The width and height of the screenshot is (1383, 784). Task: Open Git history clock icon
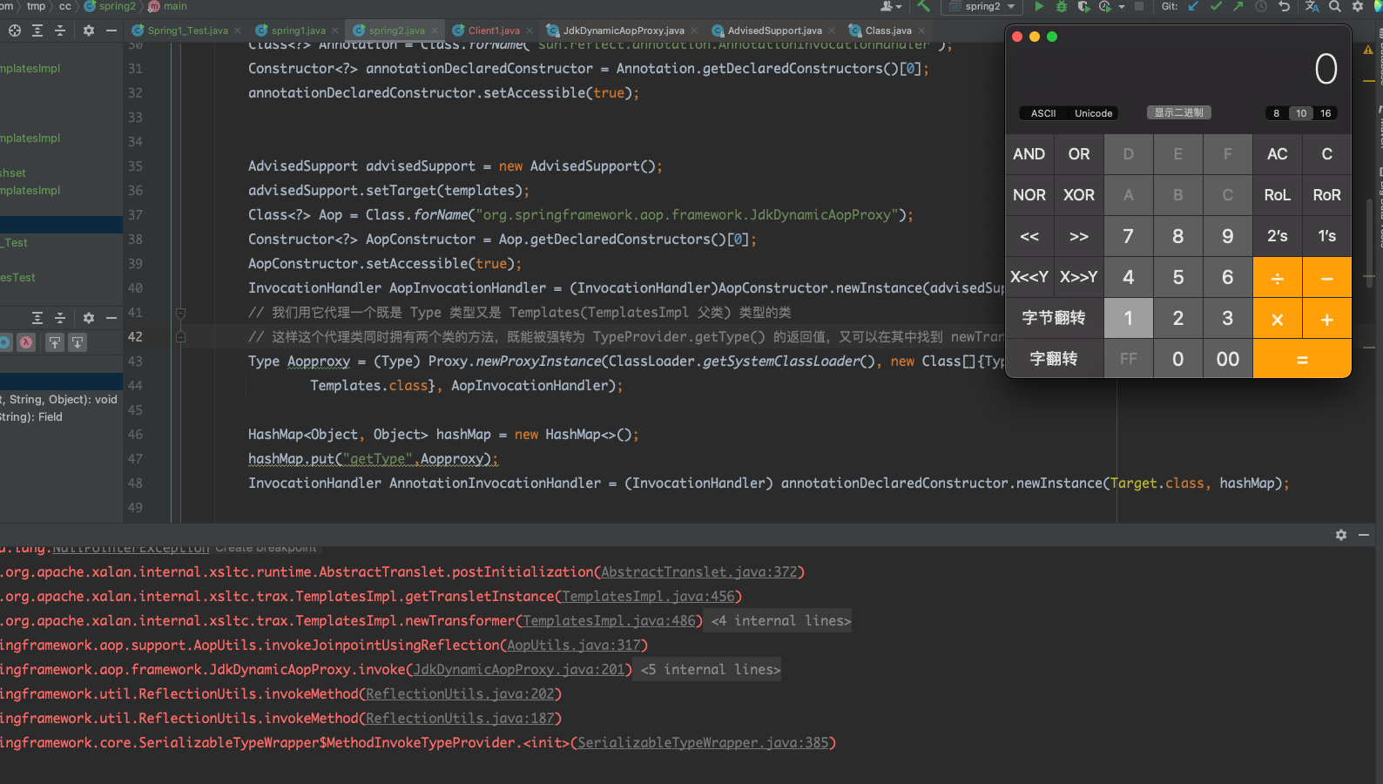pos(1260,6)
